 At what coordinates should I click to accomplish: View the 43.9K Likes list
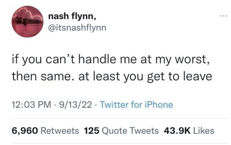[189, 131]
